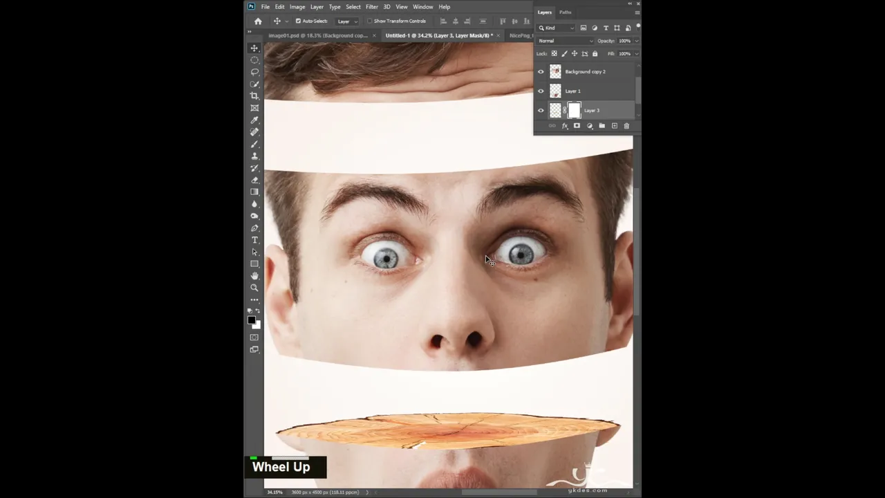Open the Layers panel options menu
The image size is (885, 498).
(x=637, y=12)
